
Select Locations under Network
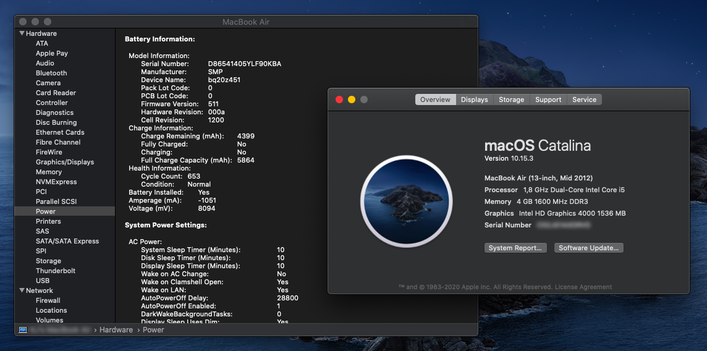pyautogui.click(x=51, y=310)
